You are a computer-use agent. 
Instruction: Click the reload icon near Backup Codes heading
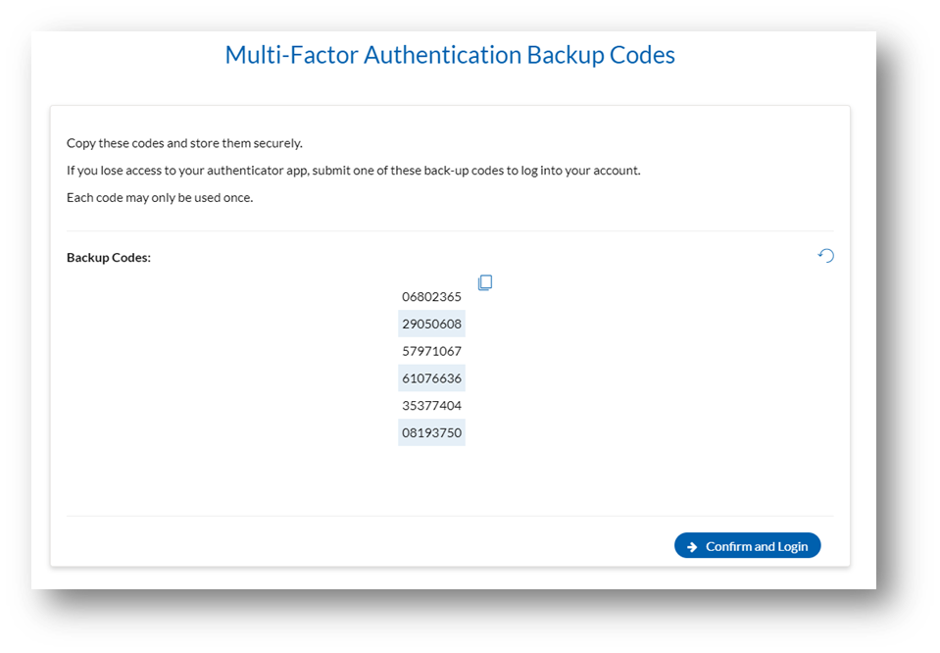(x=825, y=255)
